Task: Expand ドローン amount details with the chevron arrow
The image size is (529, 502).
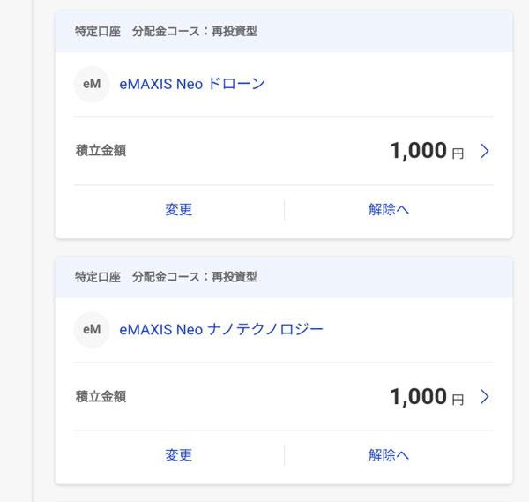Action: tap(484, 151)
